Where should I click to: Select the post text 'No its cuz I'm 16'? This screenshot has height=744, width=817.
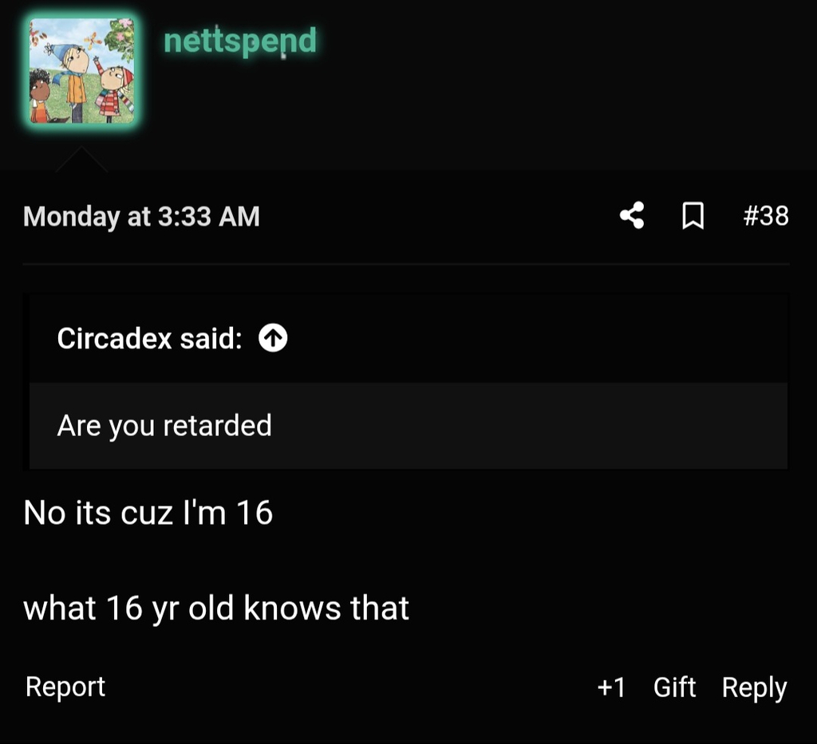pyautogui.click(x=148, y=513)
